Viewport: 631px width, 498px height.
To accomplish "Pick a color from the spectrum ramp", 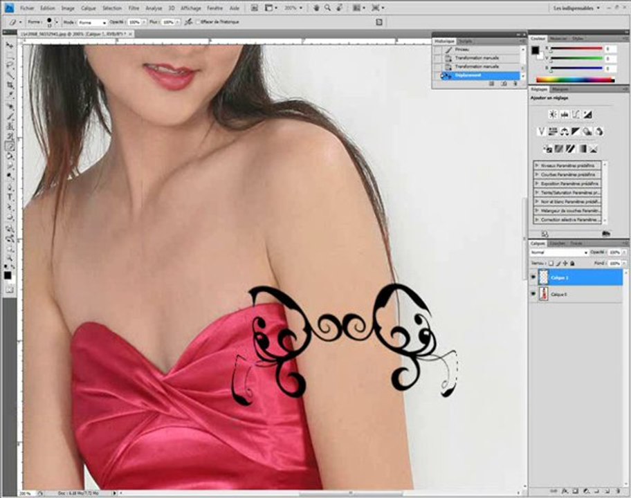I will (576, 80).
